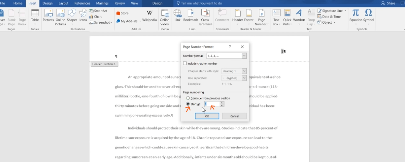The image size is (405, 162).
Task: Open the Header & Footer Design tab
Action: pos(157,3)
